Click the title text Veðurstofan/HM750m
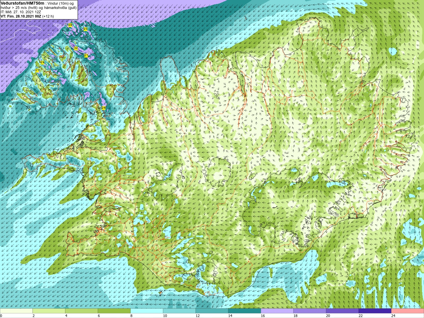 click(23, 3)
